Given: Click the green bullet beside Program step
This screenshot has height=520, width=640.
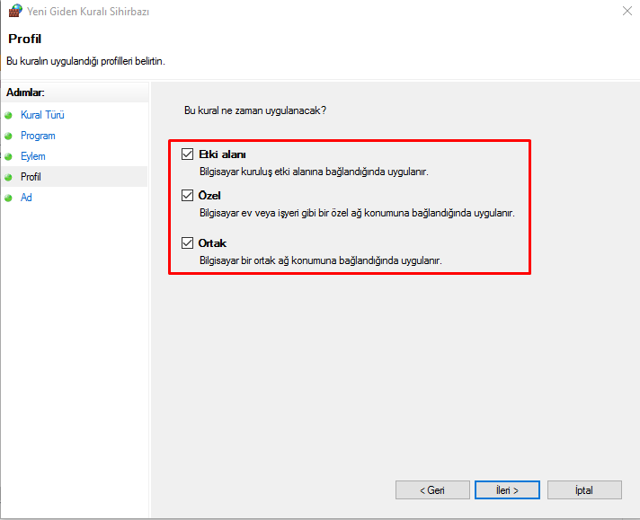Looking at the screenshot, I should [9, 137].
